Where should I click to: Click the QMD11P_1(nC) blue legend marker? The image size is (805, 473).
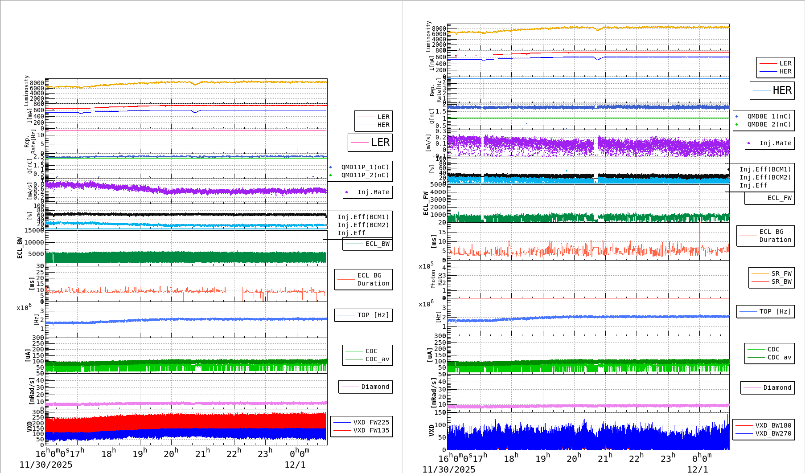point(330,167)
